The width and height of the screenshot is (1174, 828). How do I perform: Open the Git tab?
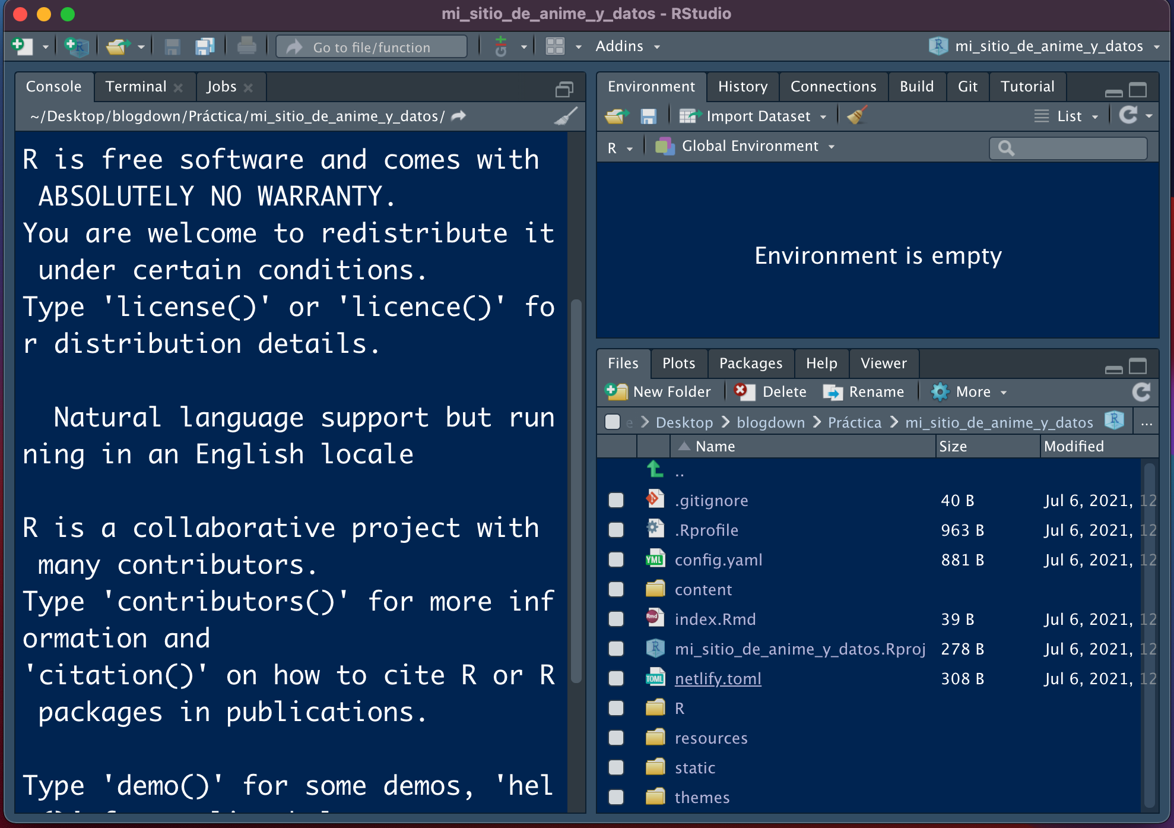point(967,87)
